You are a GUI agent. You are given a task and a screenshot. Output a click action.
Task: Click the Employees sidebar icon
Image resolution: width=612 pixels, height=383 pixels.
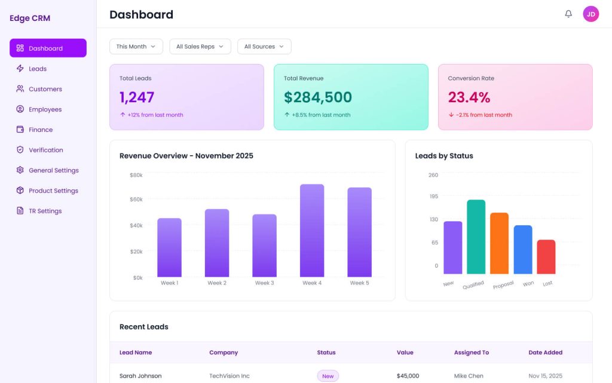tap(19, 109)
